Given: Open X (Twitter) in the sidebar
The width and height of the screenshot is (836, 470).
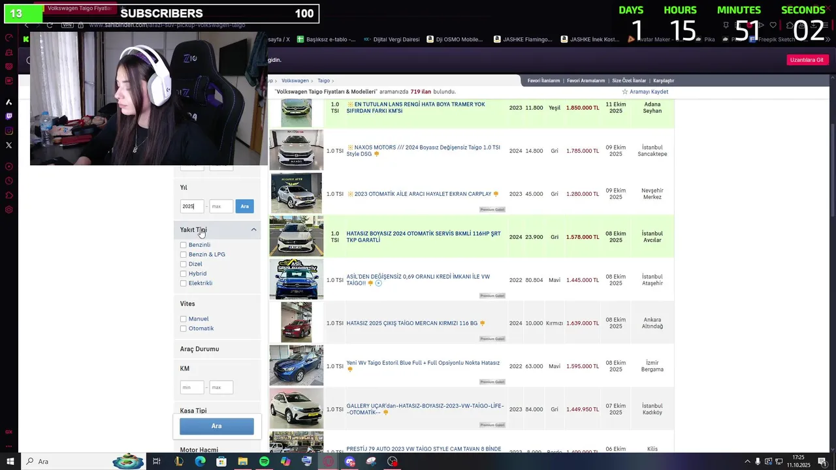Looking at the screenshot, I should pyautogui.click(x=8, y=145).
